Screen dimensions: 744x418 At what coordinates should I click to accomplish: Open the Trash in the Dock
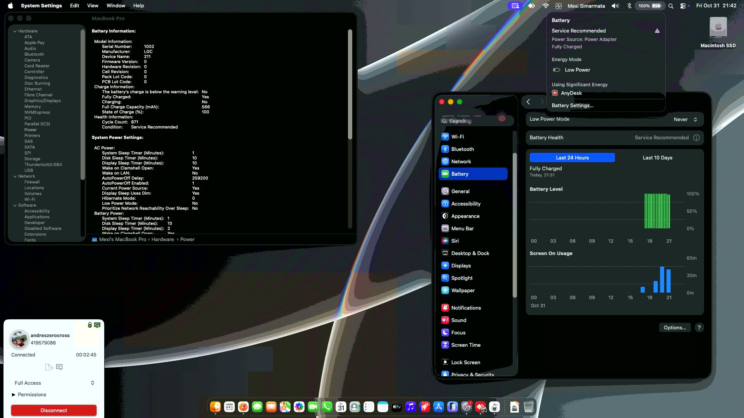point(529,407)
